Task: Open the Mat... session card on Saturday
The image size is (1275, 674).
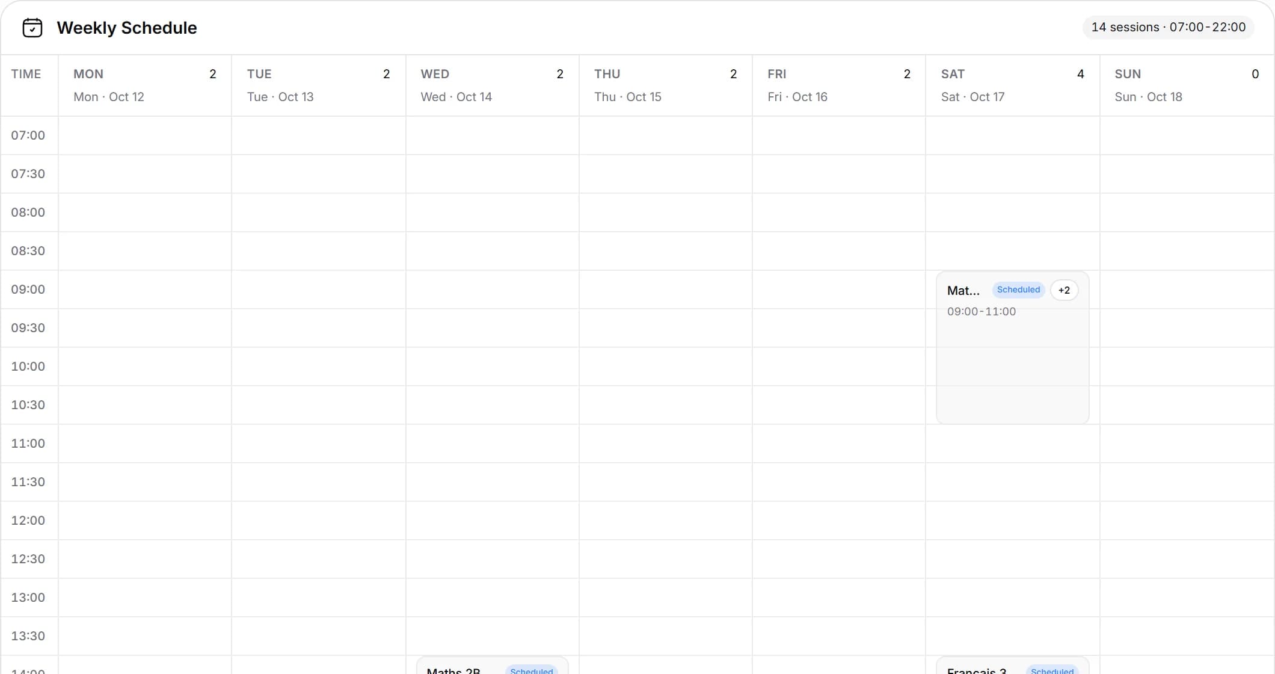Action: coord(1012,347)
